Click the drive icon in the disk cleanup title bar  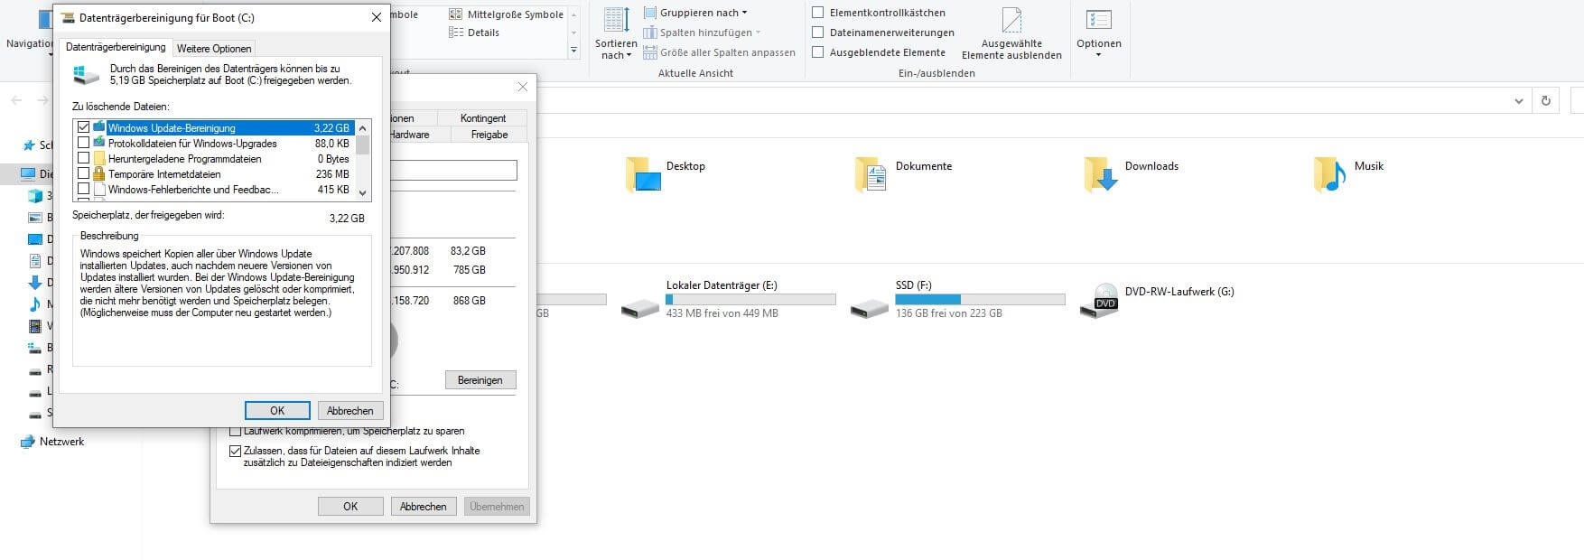(x=68, y=17)
